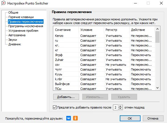Click the rule list scroll down arrow

coord(157,88)
